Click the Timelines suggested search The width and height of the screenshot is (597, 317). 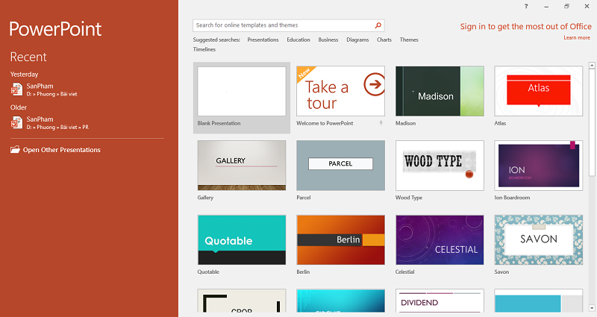pyautogui.click(x=204, y=49)
